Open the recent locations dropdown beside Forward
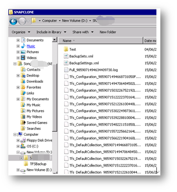Screen dimensions: 177x192 pyautogui.click(x=28, y=21)
